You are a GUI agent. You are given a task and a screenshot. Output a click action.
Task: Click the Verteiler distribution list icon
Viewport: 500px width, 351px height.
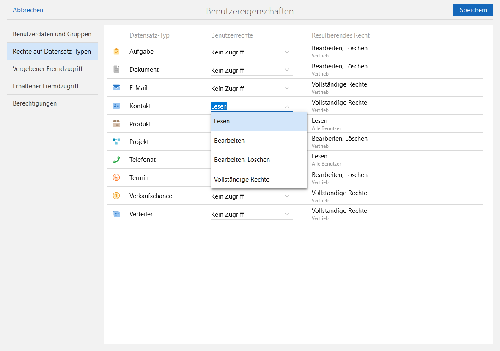tap(116, 214)
